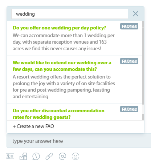Click the @ mention icon
The width and height of the screenshot is (151, 165).
(x=62, y=156)
